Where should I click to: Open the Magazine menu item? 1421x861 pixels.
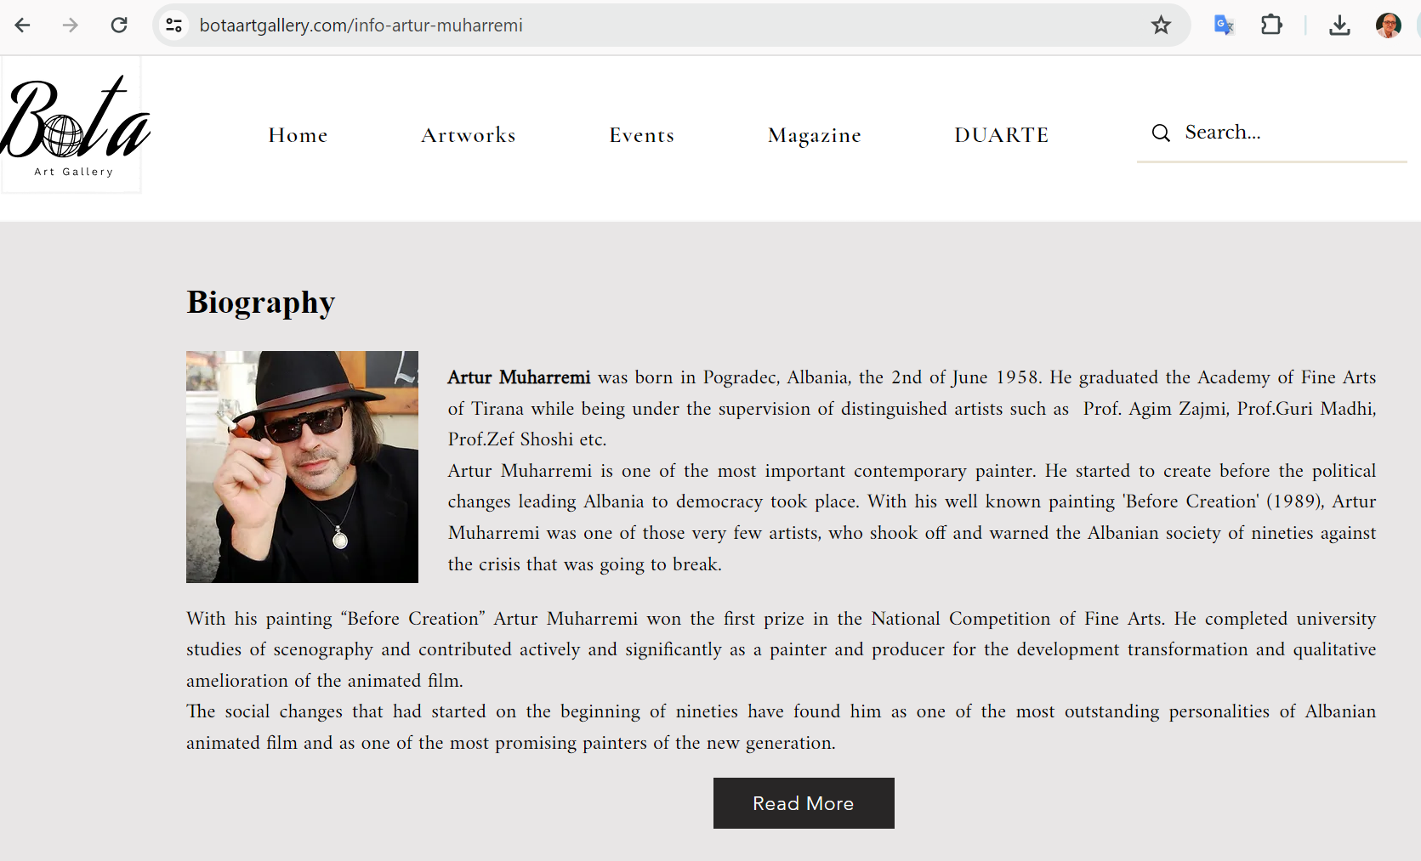coord(815,136)
